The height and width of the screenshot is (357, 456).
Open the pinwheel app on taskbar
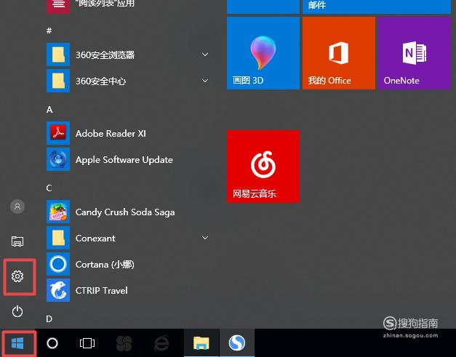124,343
